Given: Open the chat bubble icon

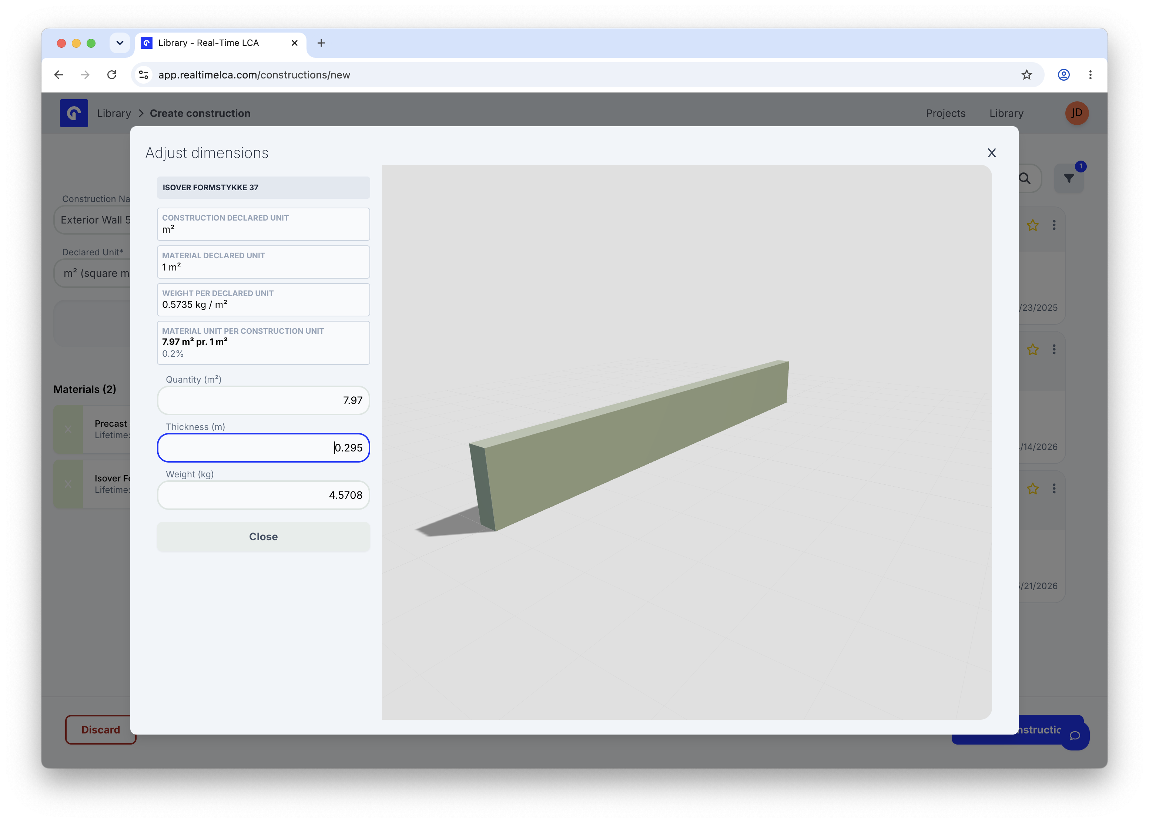Looking at the screenshot, I should point(1075,736).
